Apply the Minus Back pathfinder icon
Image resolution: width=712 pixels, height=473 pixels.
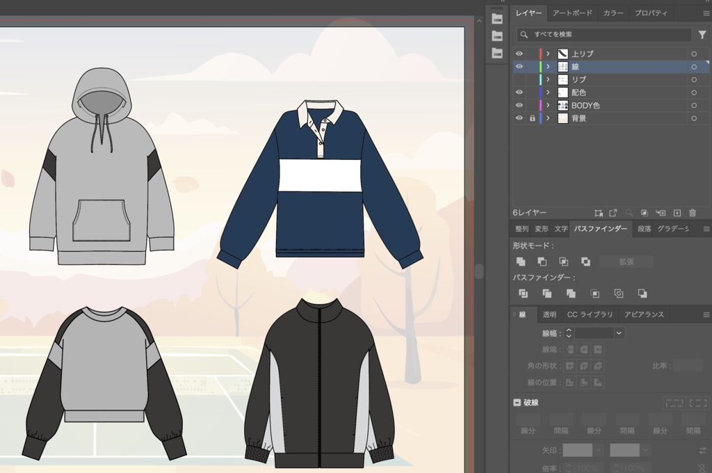642,294
